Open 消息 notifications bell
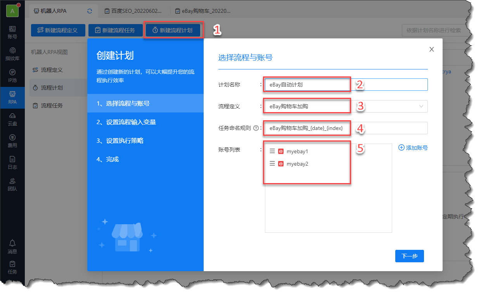 click(x=12, y=246)
